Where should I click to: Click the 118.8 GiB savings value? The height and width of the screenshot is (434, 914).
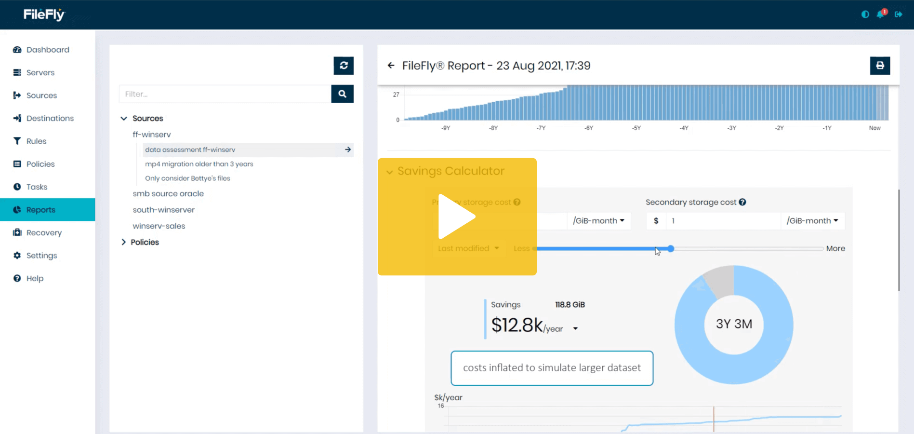[570, 305]
